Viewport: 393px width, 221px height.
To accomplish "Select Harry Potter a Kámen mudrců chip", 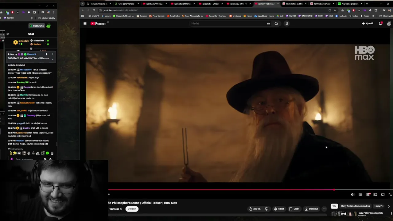I will coord(355,206).
